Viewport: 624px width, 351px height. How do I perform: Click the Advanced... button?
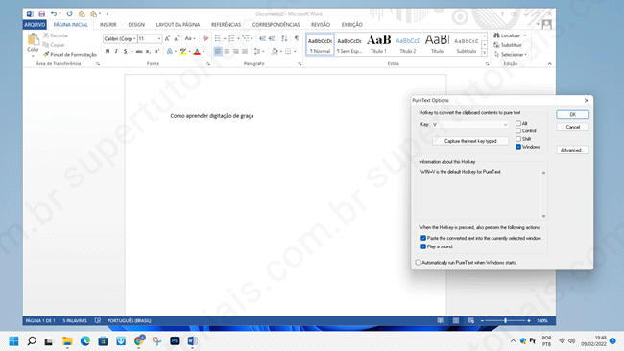coord(573,150)
